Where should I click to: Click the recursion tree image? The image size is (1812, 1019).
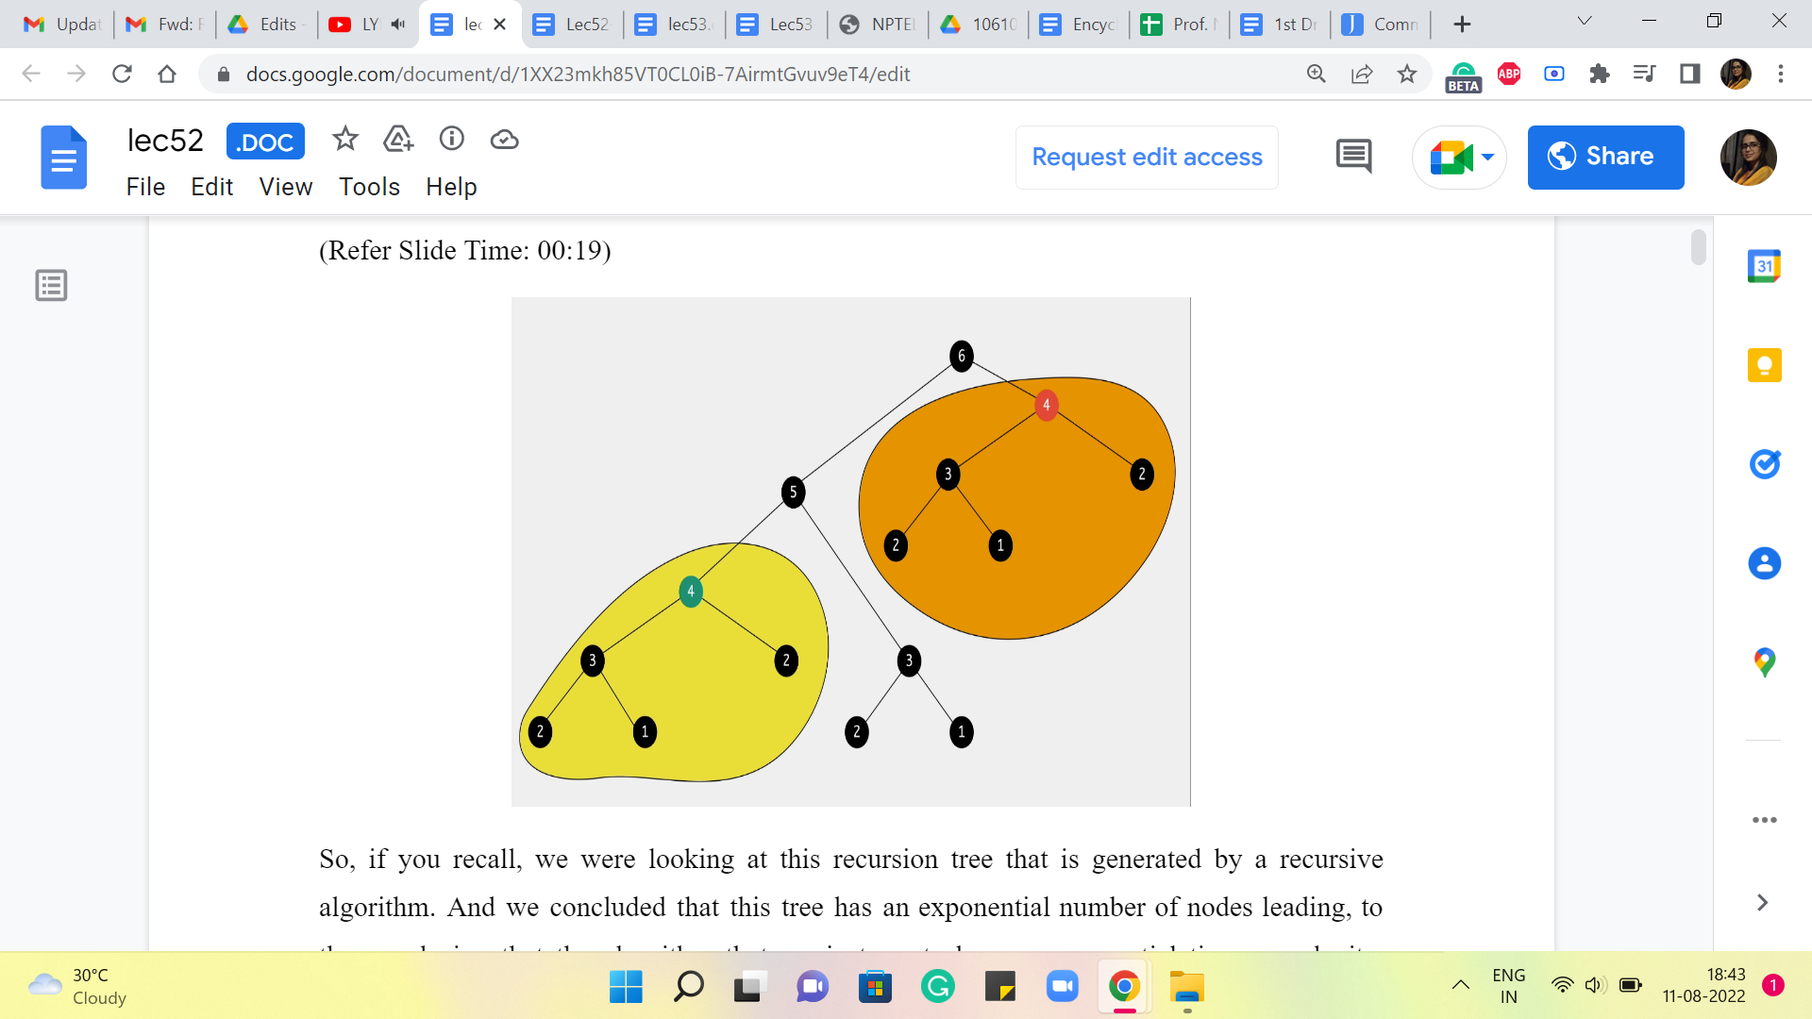tap(850, 552)
